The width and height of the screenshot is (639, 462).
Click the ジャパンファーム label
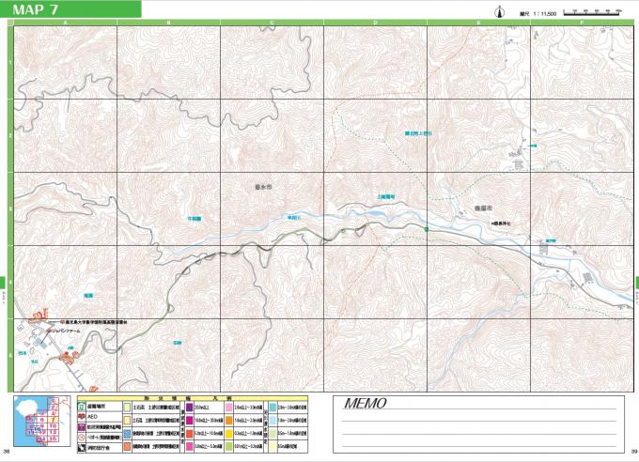pyautogui.click(x=66, y=331)
